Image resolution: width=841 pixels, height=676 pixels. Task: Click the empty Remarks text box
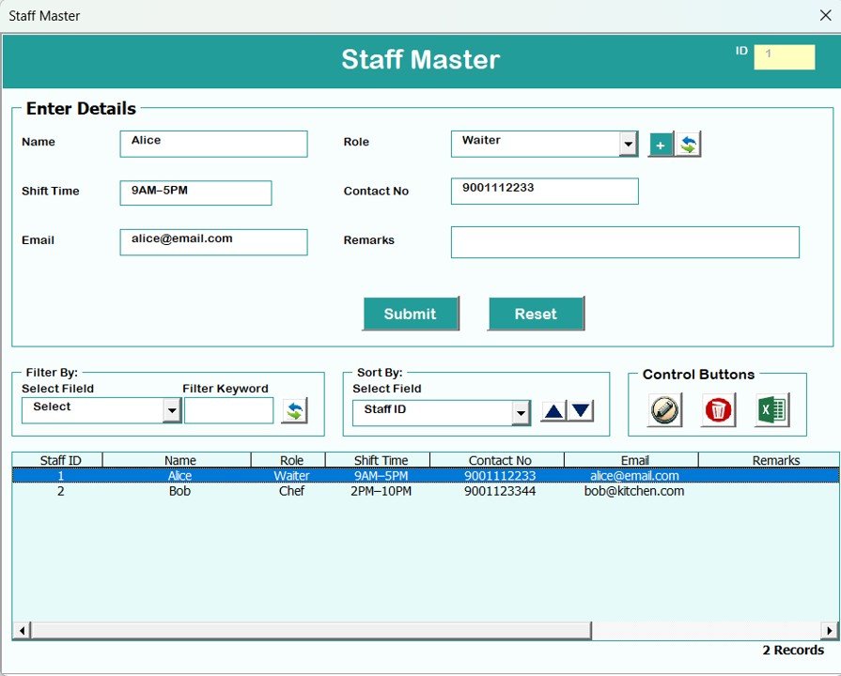[625, 242]
